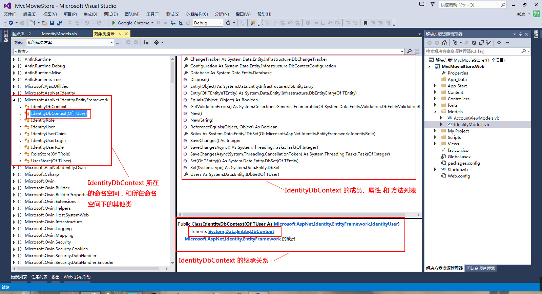Click the New Project toolbar icon
Viewport: 542px width, 294px height.
pos(33,23)
